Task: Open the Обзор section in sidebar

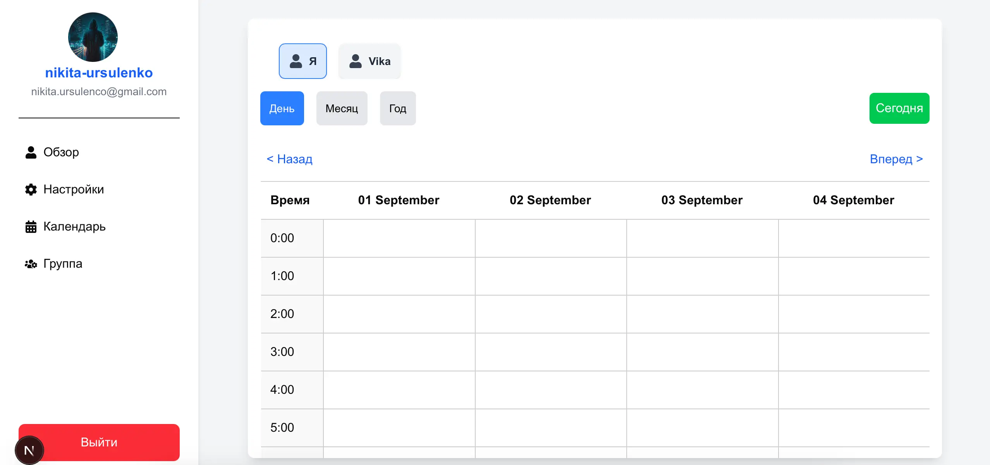Action: [60, 152]
